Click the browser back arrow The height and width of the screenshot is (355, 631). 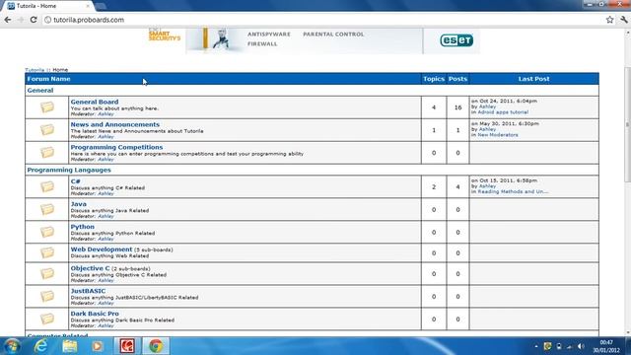click(x=8, y=20)
